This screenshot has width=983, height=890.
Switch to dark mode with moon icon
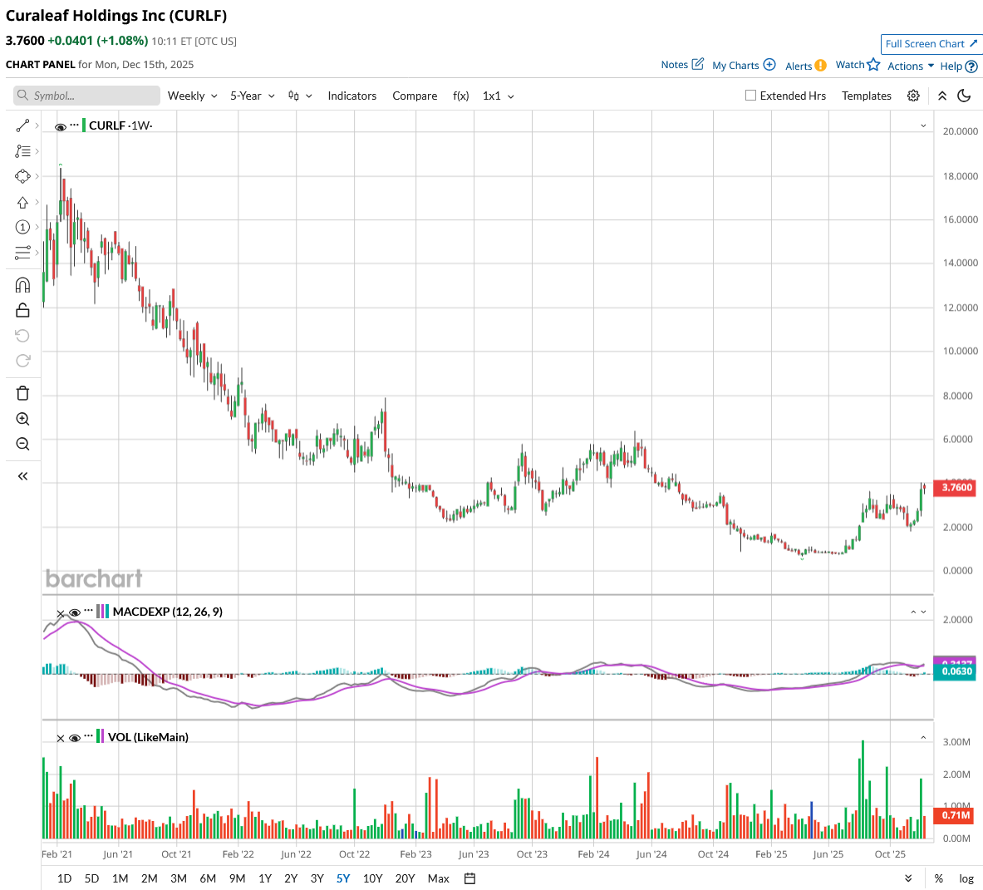pyautogui.click(x=964, y=96)
